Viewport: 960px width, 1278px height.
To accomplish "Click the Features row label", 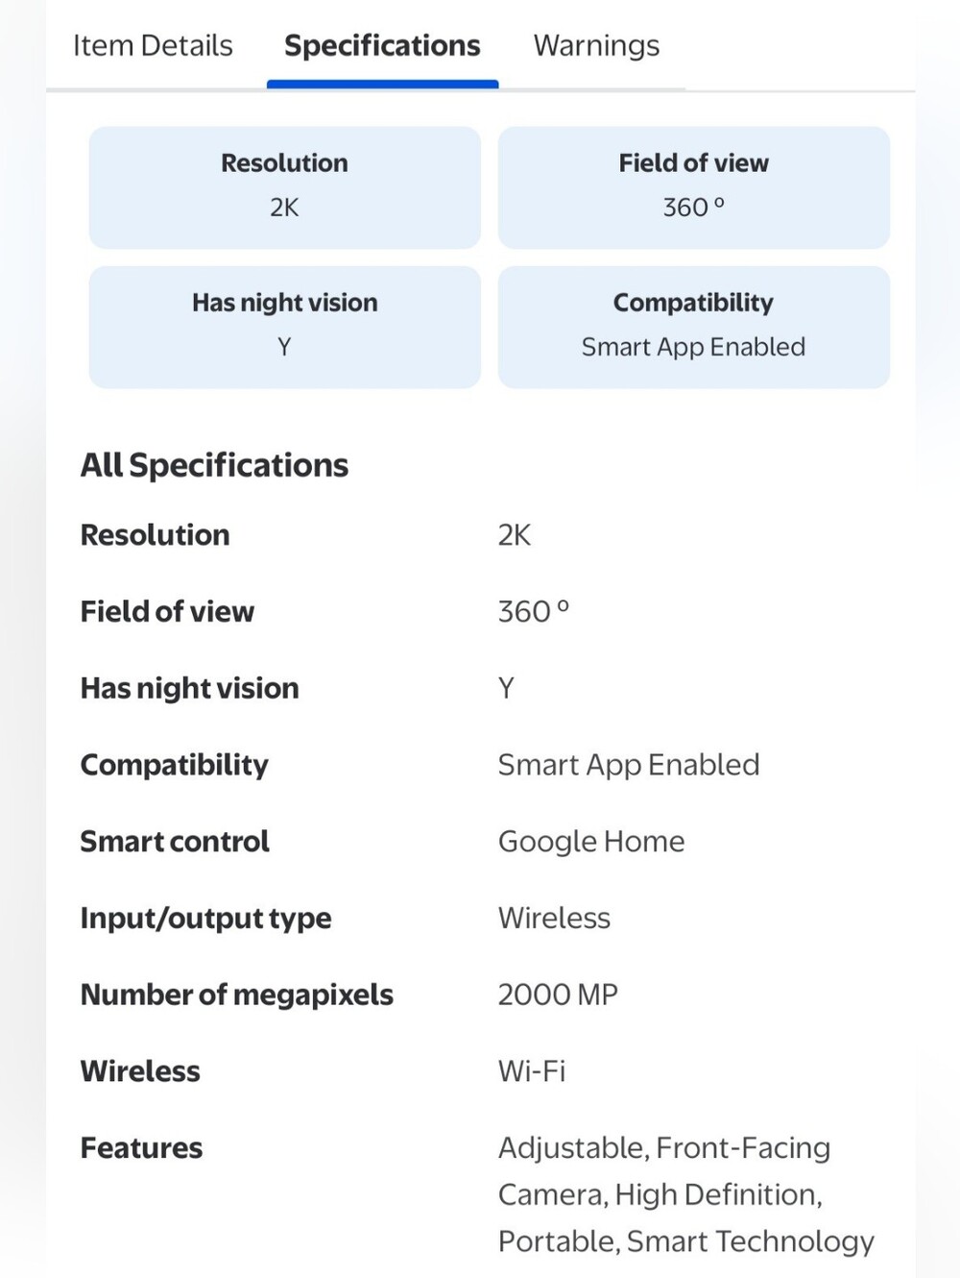I will tap(141, 1148).
